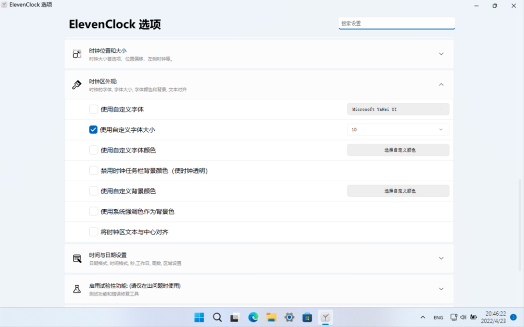
Task: Expand the 时间与日期设置 section
Action: pos(441,258)
